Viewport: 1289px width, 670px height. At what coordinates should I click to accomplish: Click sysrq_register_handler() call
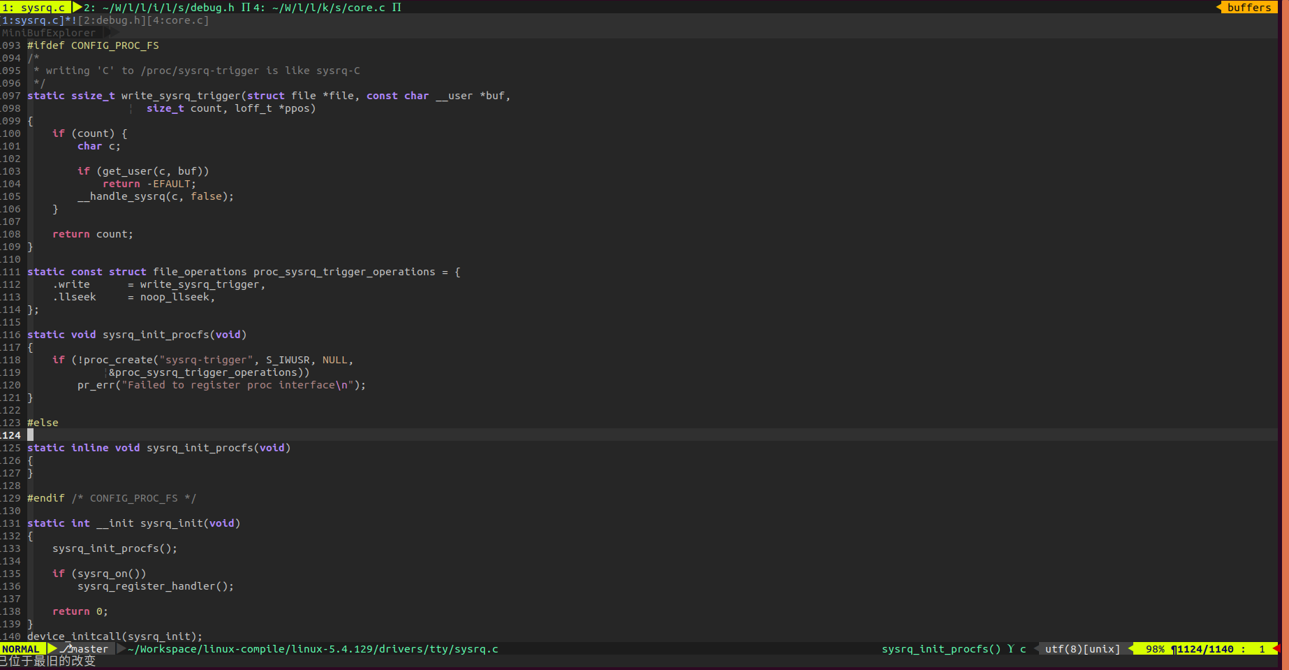[x=156, y=586]
